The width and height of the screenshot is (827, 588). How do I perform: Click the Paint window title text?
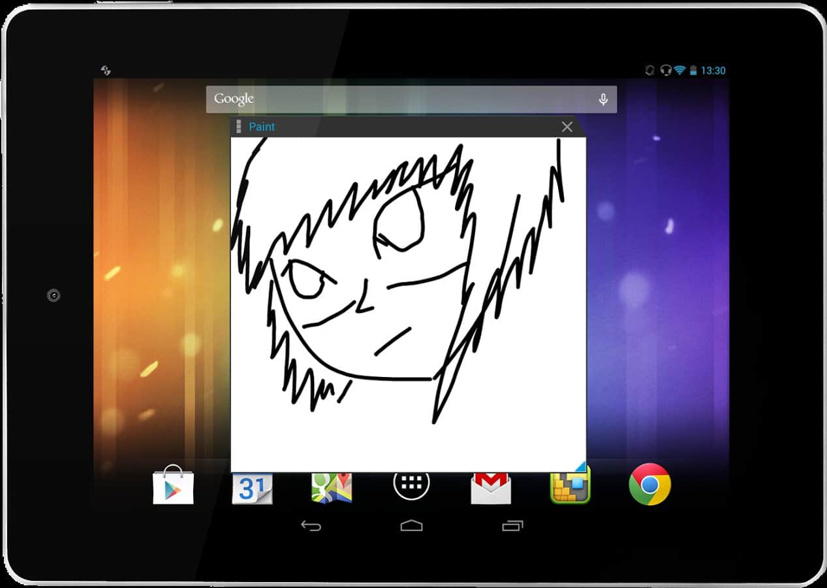(x=262, y=127)
